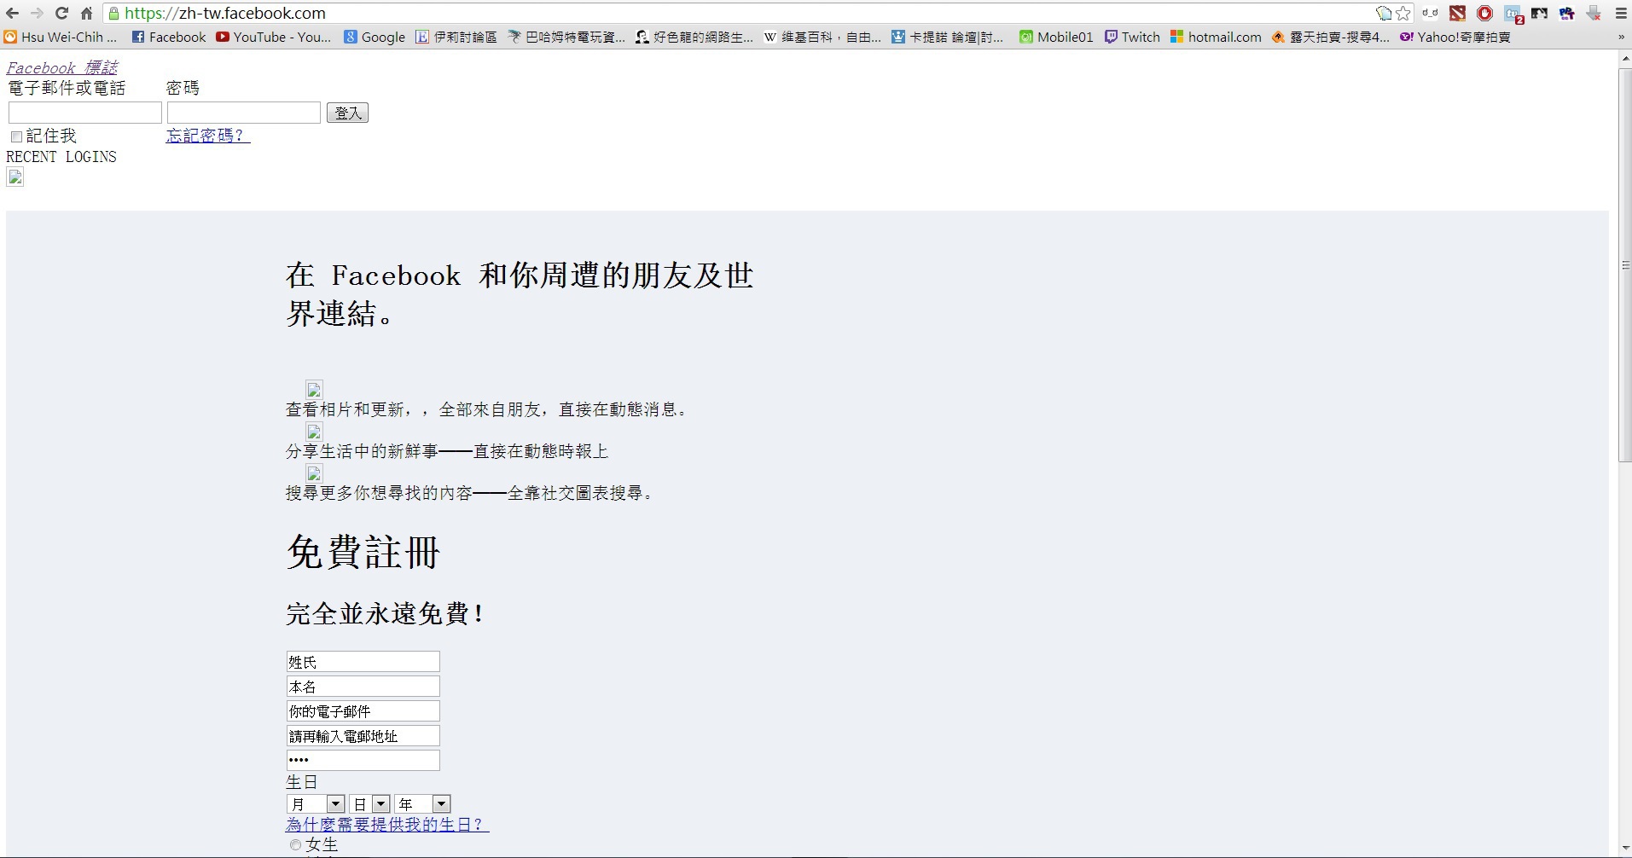The image size is (1632, 858).
Task: Reload the page with the refresh icon
Action: 61,14
